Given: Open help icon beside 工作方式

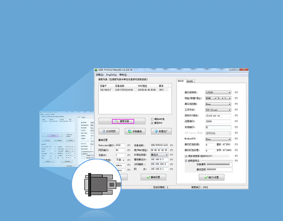Looking at the screenshot, I should [x=236, y=110].
